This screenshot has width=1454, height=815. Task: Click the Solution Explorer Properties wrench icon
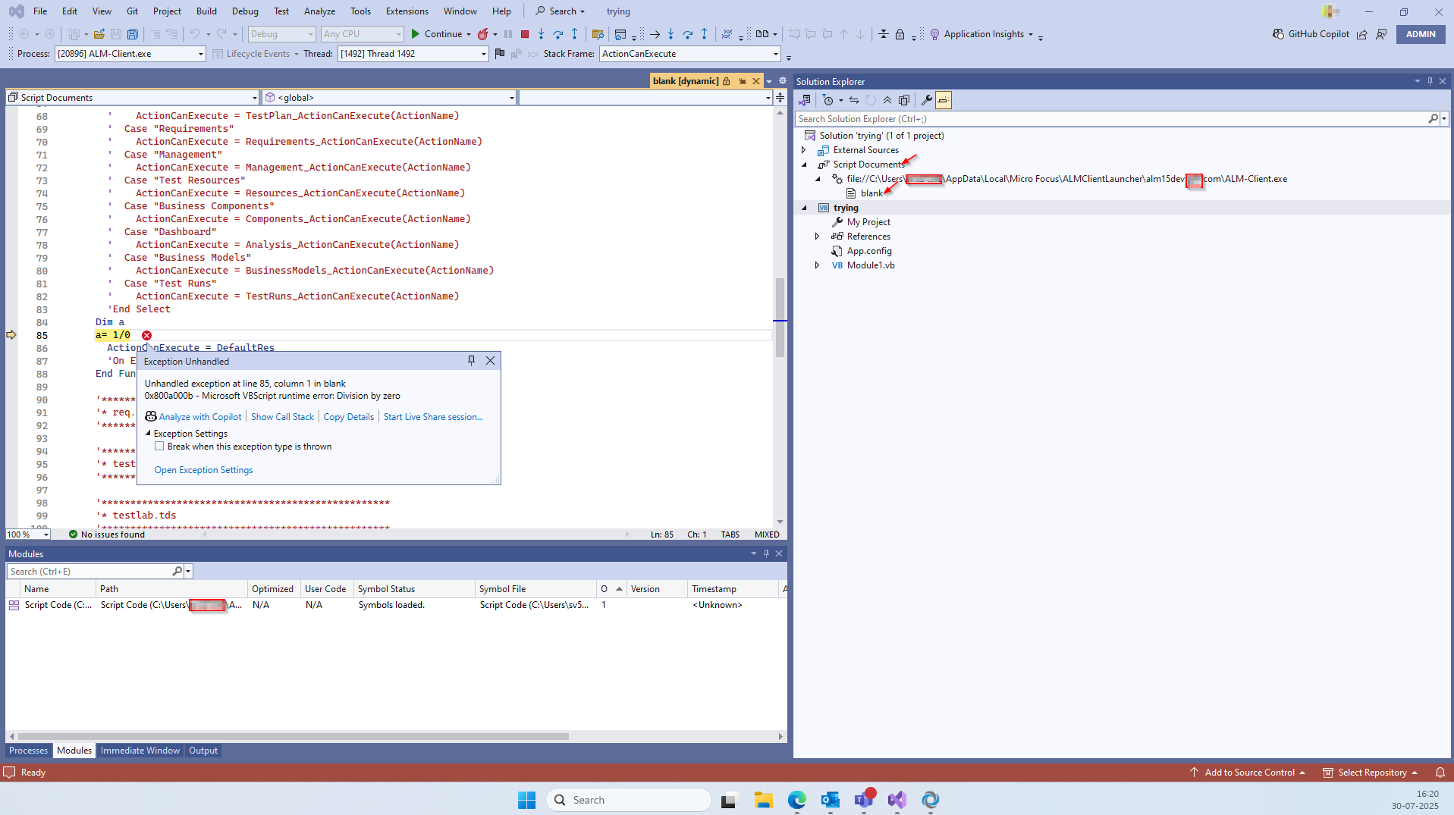[926, 100]
